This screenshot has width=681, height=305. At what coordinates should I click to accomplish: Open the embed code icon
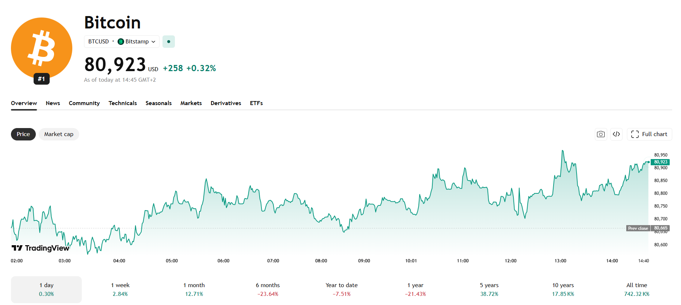click(x=616, y=134)
